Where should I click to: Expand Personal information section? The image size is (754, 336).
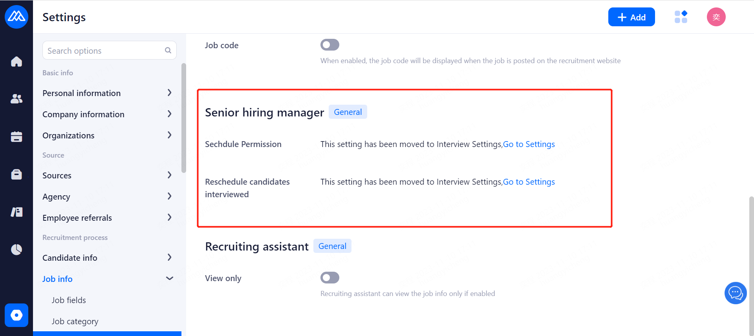click(107, 93)
